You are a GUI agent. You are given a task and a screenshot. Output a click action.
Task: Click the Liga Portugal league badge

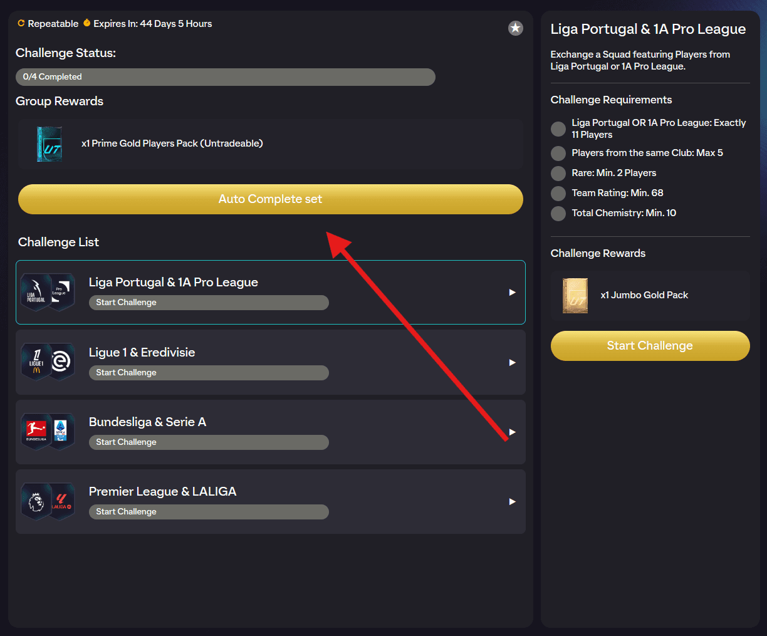pyautogui.click(x=36, y=292)
